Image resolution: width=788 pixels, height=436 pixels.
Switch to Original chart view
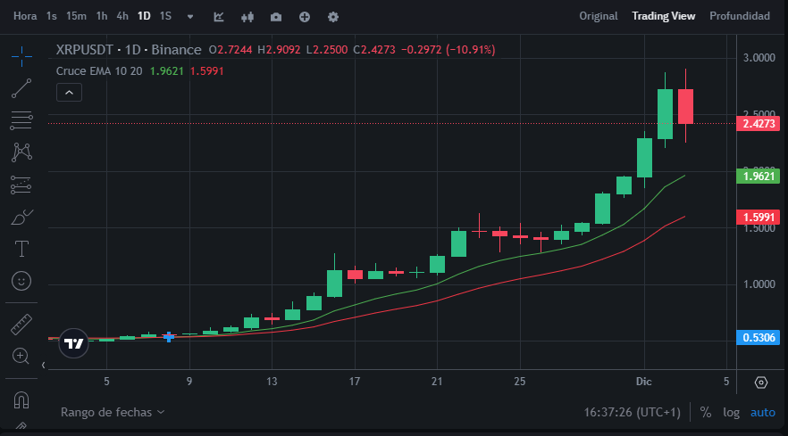[599, 16]
